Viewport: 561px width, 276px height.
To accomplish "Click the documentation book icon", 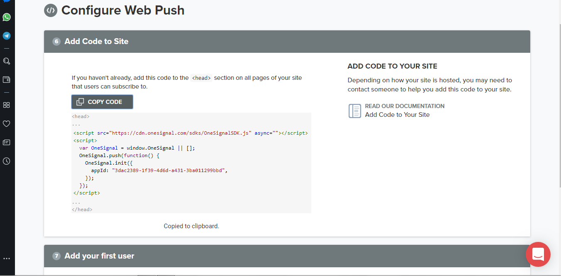I will coord(354,111).
